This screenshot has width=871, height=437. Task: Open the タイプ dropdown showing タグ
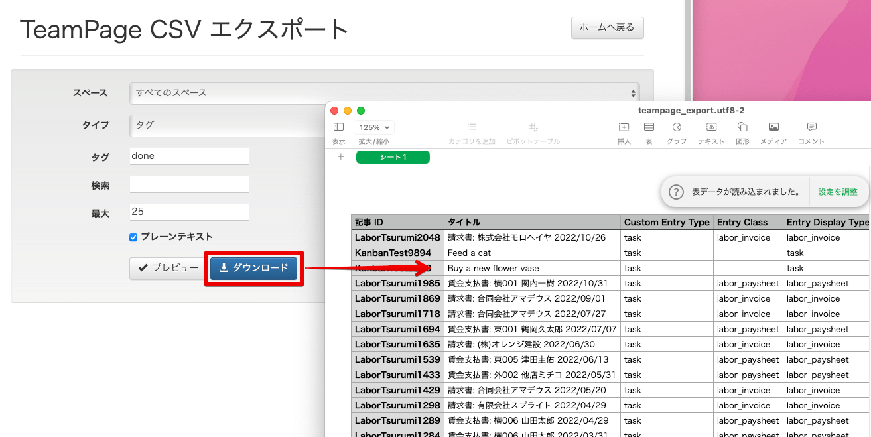[227, 125]
